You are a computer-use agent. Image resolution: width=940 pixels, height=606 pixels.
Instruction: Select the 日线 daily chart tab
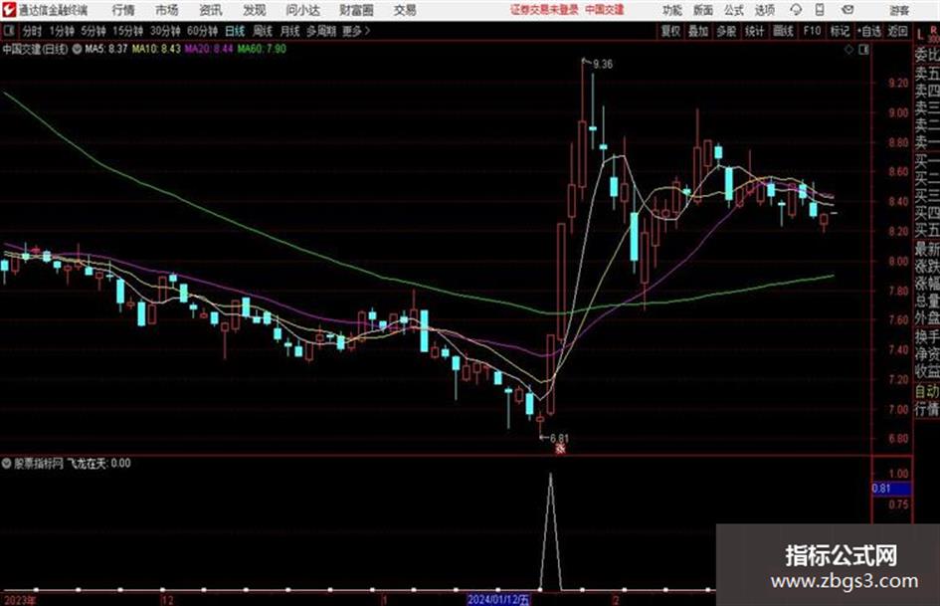point(235,31)
